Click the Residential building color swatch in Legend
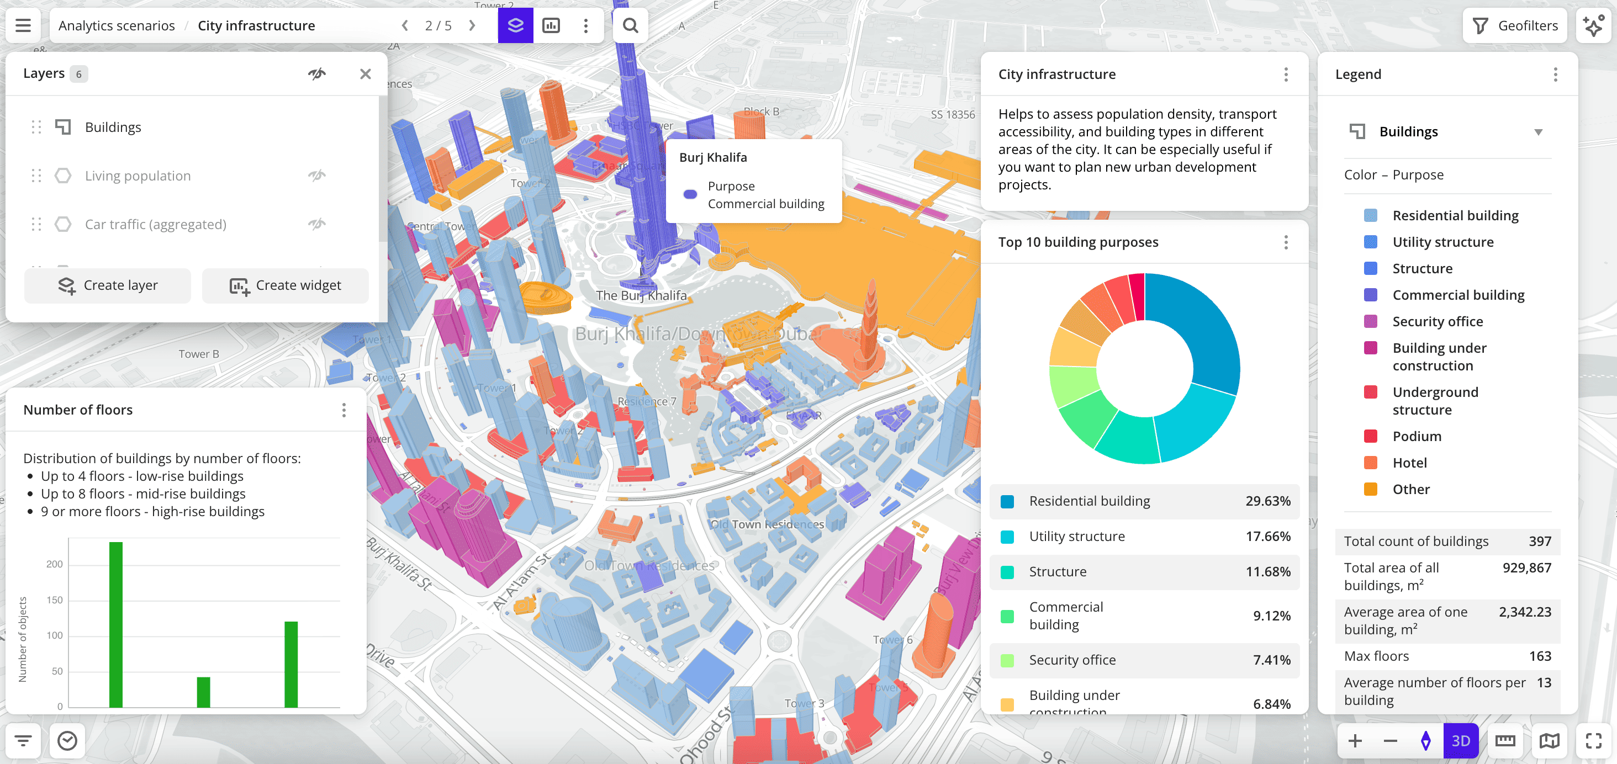 1372,215
